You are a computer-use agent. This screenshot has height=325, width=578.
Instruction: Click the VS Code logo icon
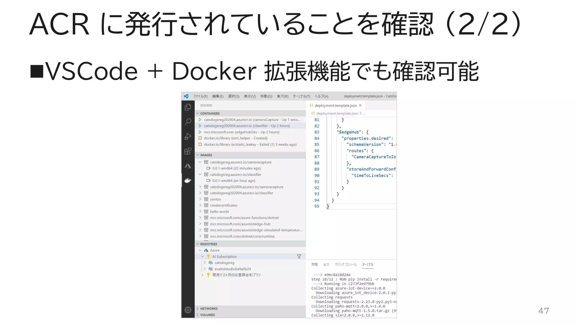pyautogui.click(x=186, y=96)
